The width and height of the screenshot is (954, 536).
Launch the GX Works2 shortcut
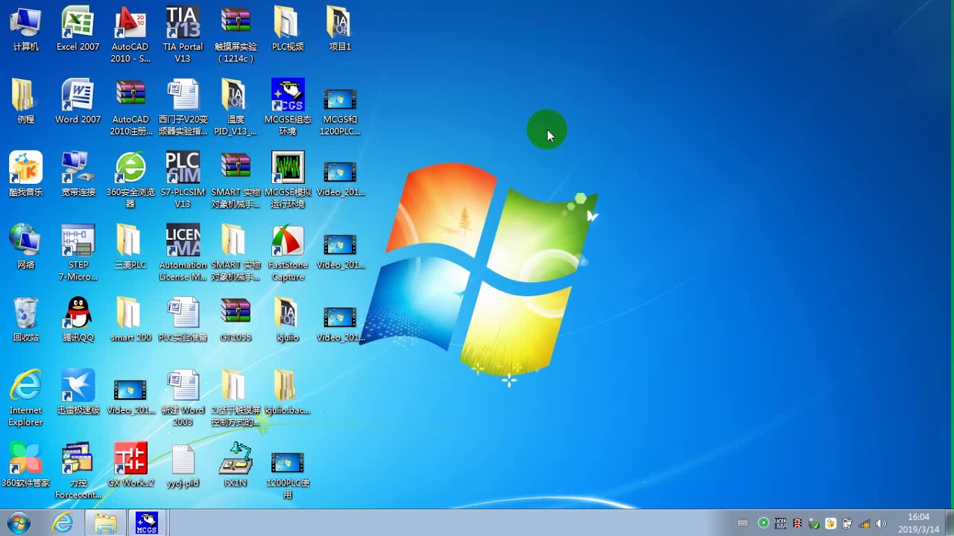tap(130, 465)
